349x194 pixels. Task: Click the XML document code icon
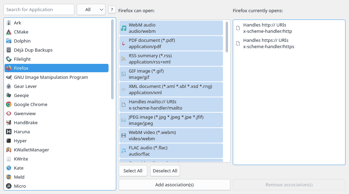(x=124, y=89)
